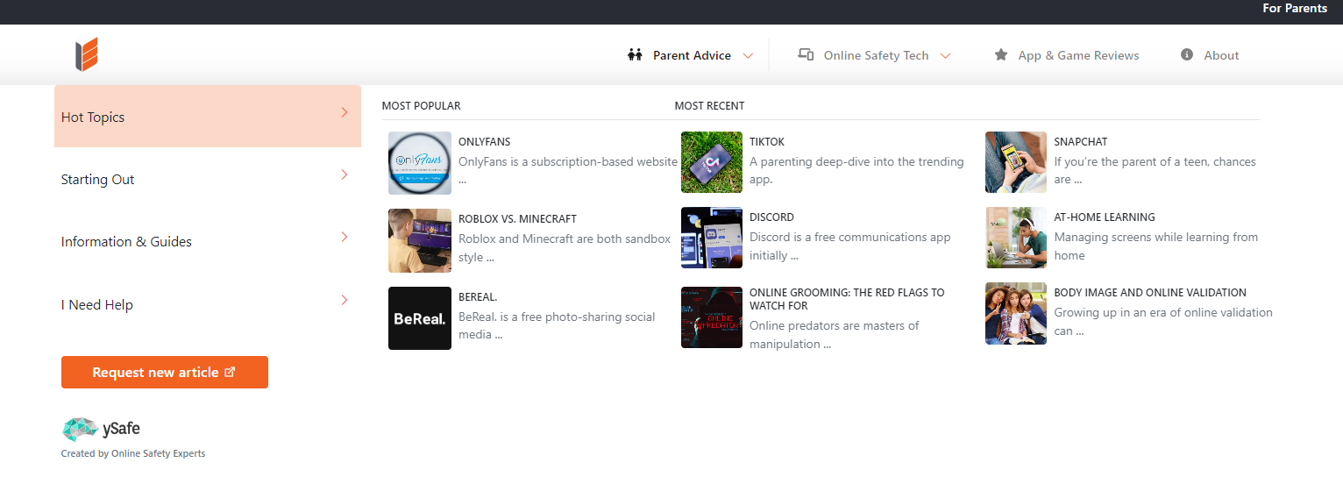Click 'If you're the parent of a teen' description
Image resolution: width=1343 pixels, height=477 pixels.
point(1155,170)
